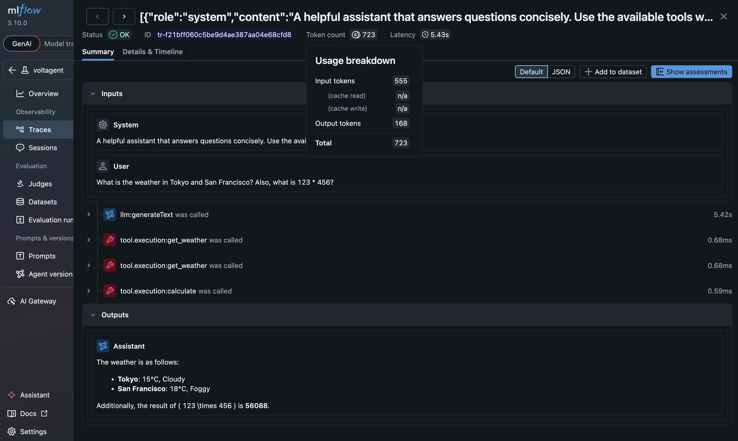
Task: Open the Datasets sidebar item
Action: coord(42,202)
